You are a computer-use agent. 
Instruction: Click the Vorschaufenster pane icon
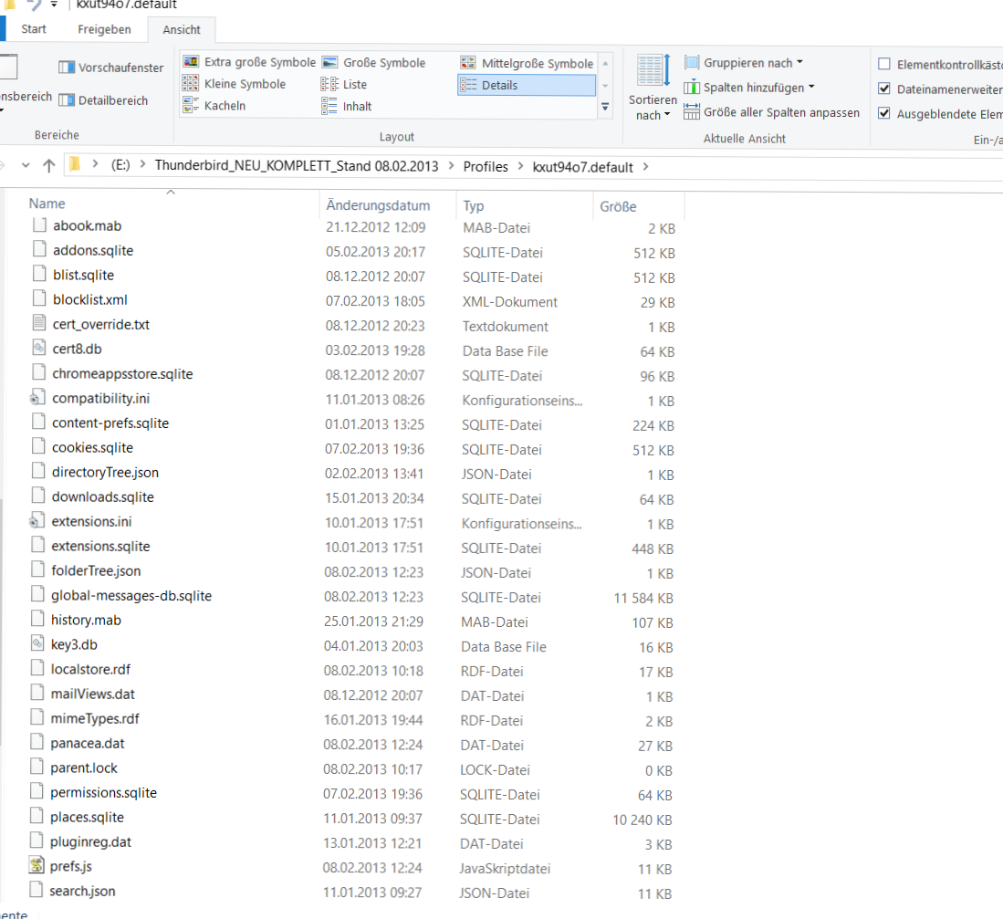(x=67, y=68)
